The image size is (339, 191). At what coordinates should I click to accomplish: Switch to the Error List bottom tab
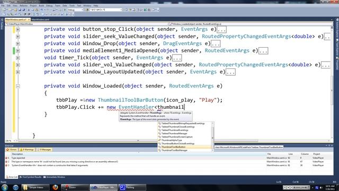coord(12,177)
